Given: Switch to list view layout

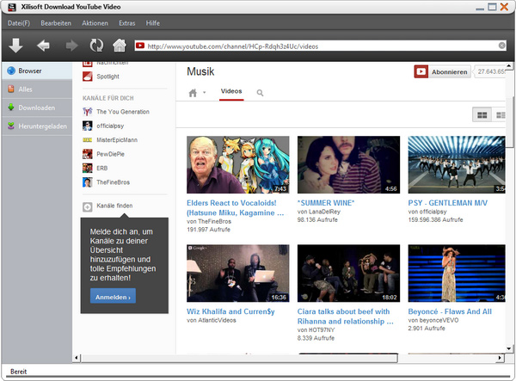Looking at the screenshot, I should point(499,115).
